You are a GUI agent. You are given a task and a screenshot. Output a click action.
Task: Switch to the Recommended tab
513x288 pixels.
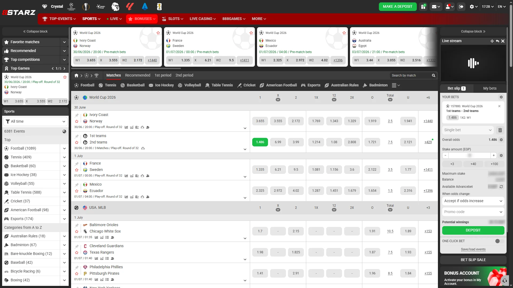click(x=138, y=75)
